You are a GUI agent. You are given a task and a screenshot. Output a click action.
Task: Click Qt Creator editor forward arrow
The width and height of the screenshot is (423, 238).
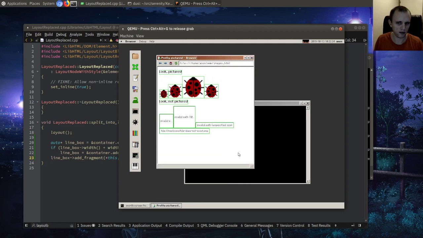tap(31, 40)
